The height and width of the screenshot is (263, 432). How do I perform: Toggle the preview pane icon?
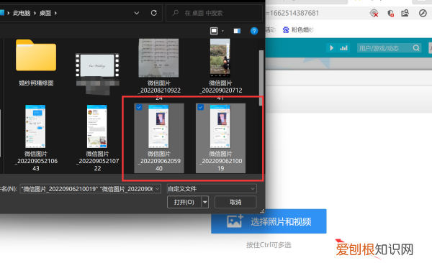pos(237,31)
